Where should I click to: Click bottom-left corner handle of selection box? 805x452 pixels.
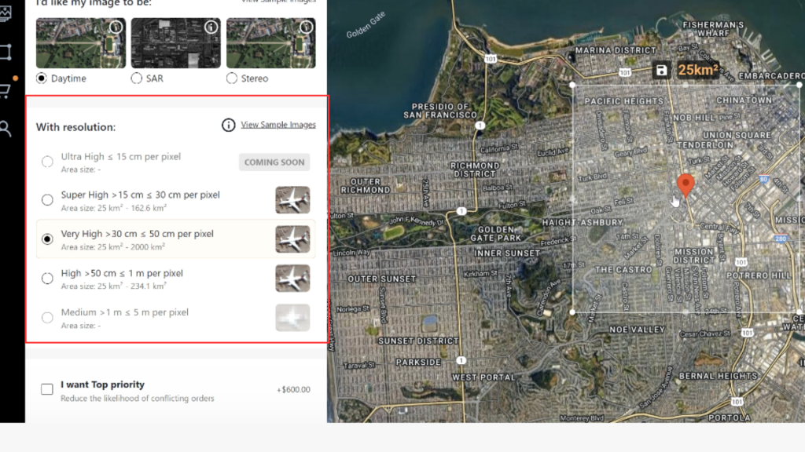click(572, 312)
